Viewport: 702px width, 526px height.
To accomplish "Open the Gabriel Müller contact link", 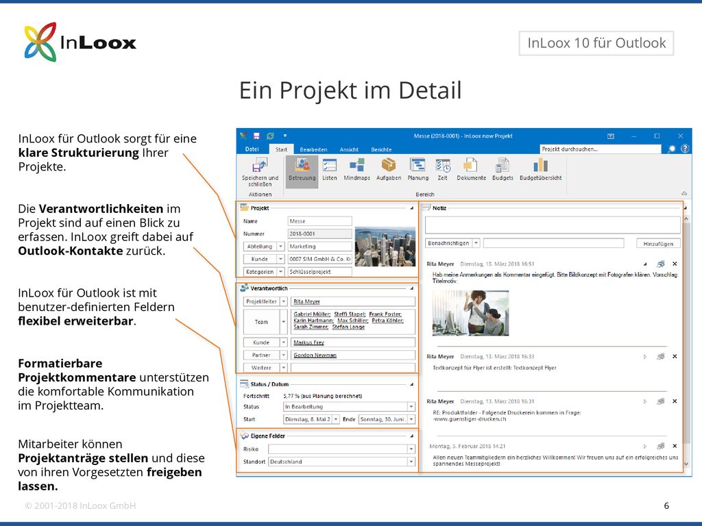I will [x=312, y=314].
